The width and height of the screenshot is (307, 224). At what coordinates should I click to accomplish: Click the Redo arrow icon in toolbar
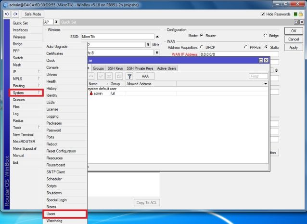[15, 14]
